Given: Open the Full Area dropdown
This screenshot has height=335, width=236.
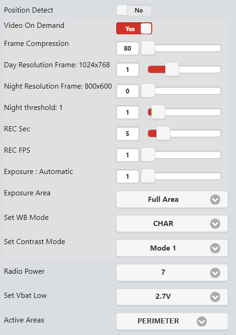Looking at the screenshot, I should click(x=172, y=200).
